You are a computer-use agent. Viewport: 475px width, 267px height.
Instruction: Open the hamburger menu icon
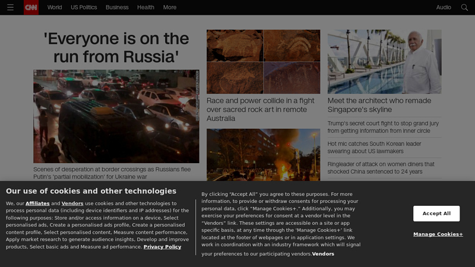(x=10, y=7)
